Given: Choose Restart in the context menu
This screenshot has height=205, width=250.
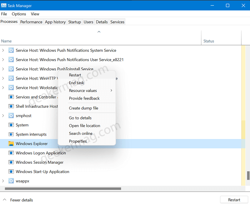Looking at the screenshot, I should [x=87, y=75].
